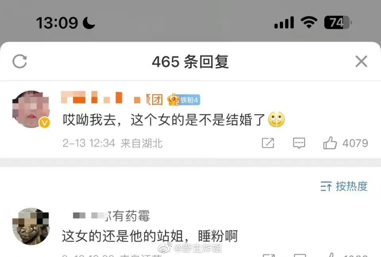Like the comment with 4079 likes
The width and height of the screenshot is (381, 257).
pos(330,143)
